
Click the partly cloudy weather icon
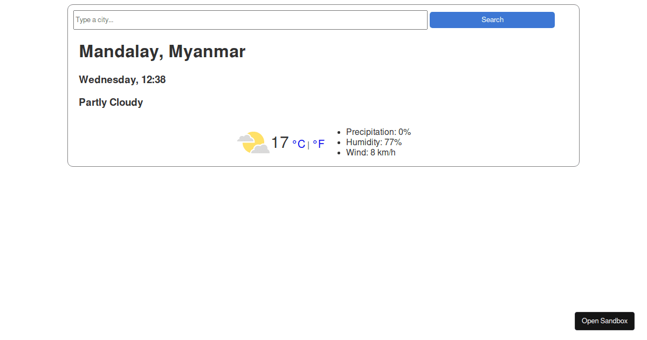[253, 142]
